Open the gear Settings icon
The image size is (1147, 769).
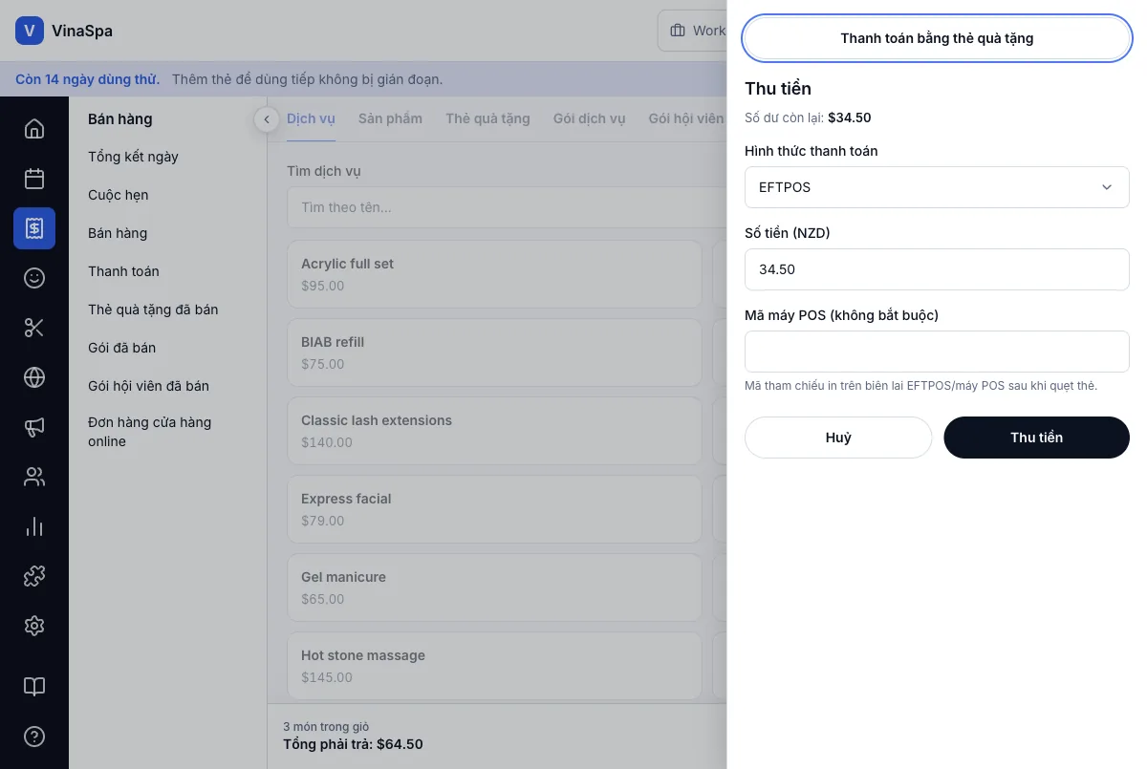coord(34,626)
